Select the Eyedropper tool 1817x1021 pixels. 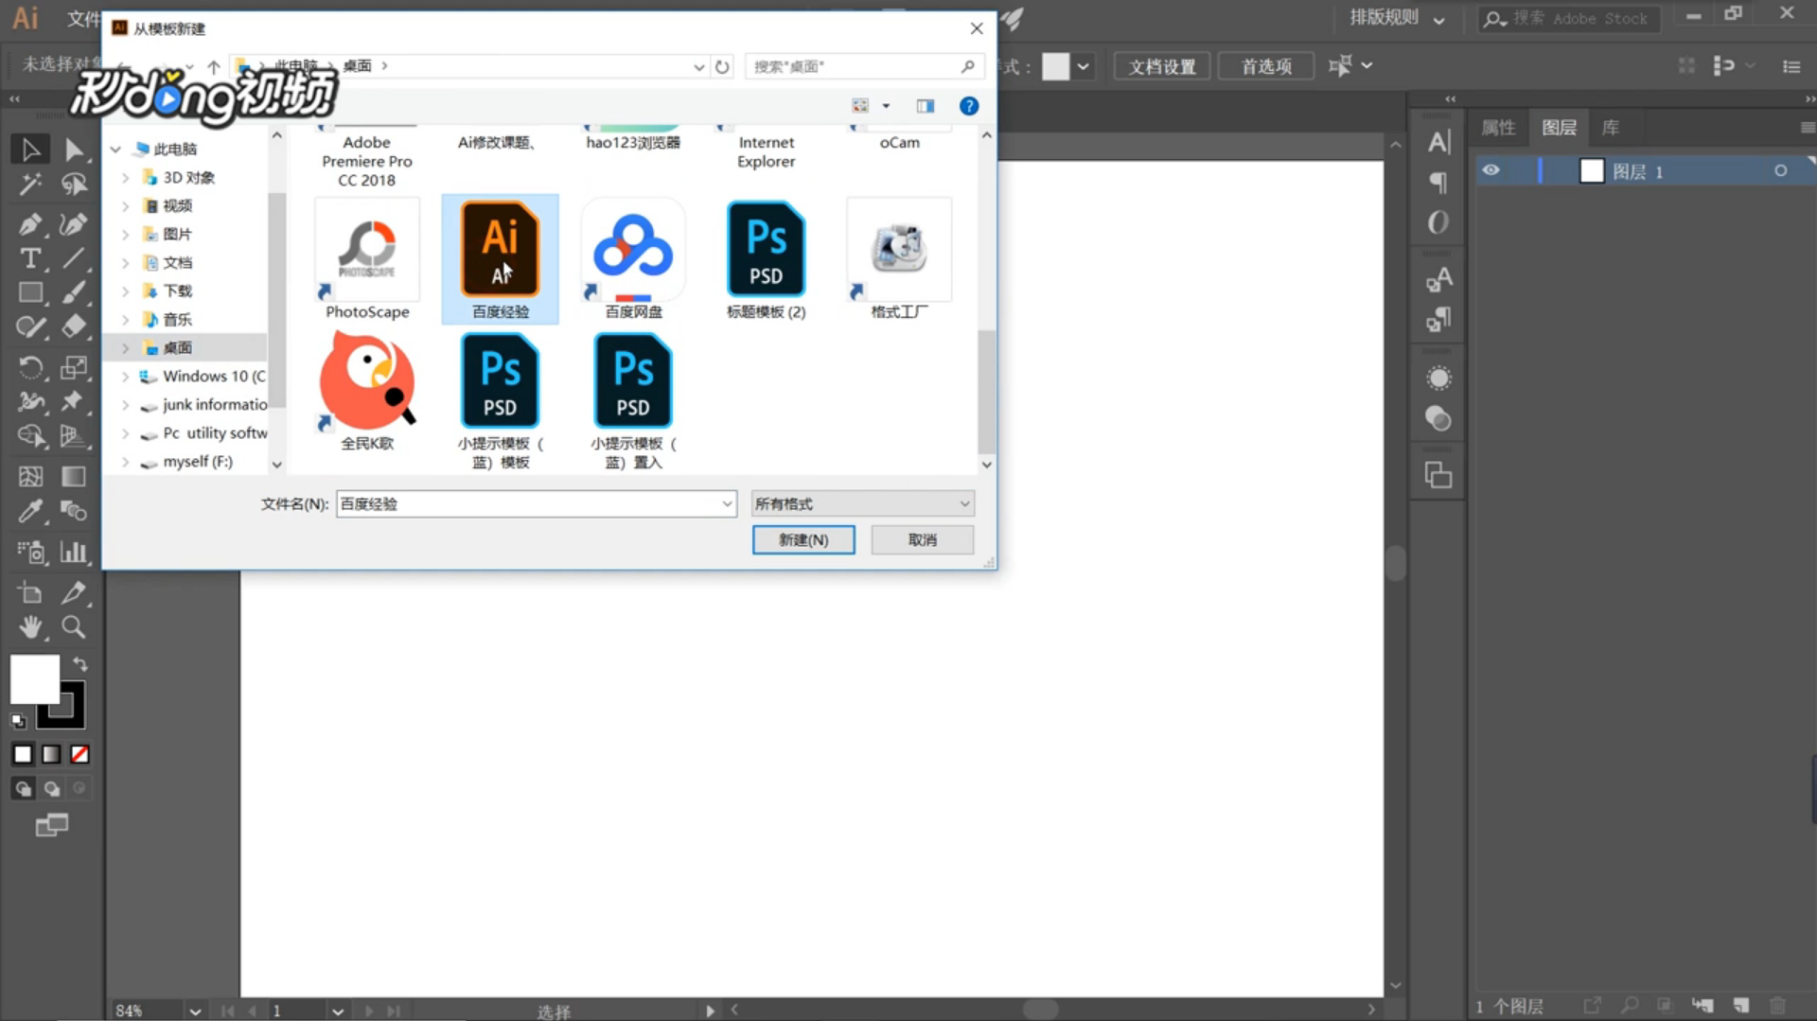point(30,511)
